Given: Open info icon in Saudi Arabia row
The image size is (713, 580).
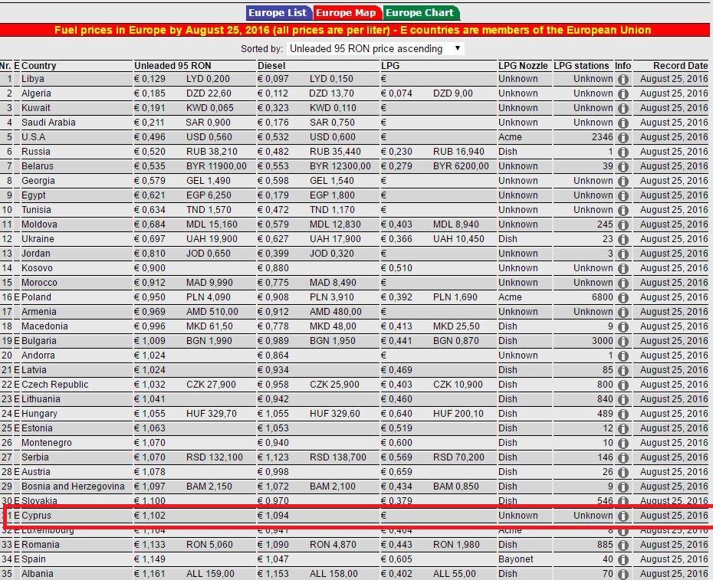Looking at the screenshot, I should point(623,123).
